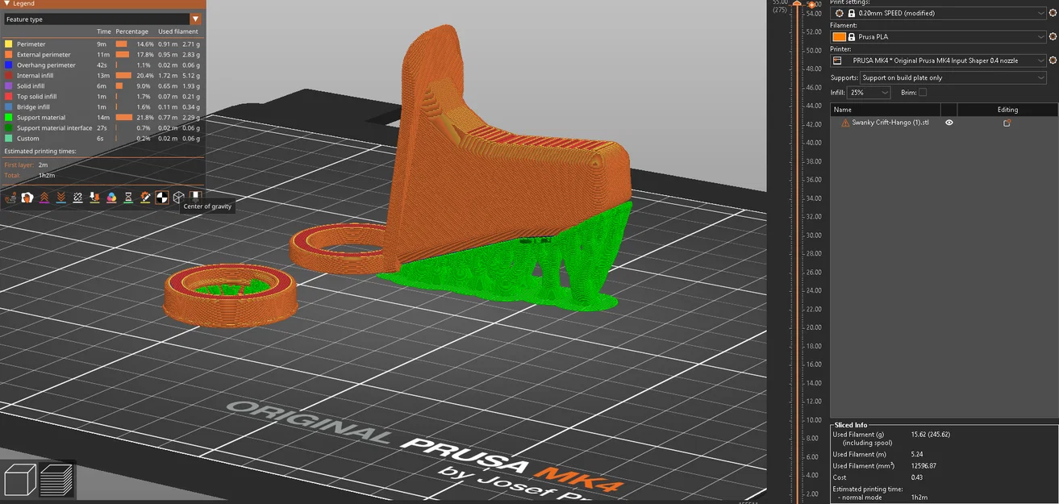
Task: Click the Used filament column header in legend
Action: (x=177, y=31)
